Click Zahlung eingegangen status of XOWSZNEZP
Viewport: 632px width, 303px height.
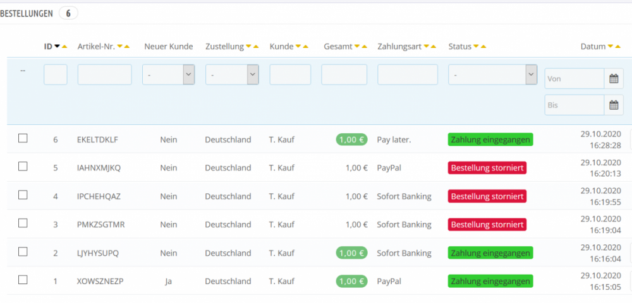[x=490, y=282]
